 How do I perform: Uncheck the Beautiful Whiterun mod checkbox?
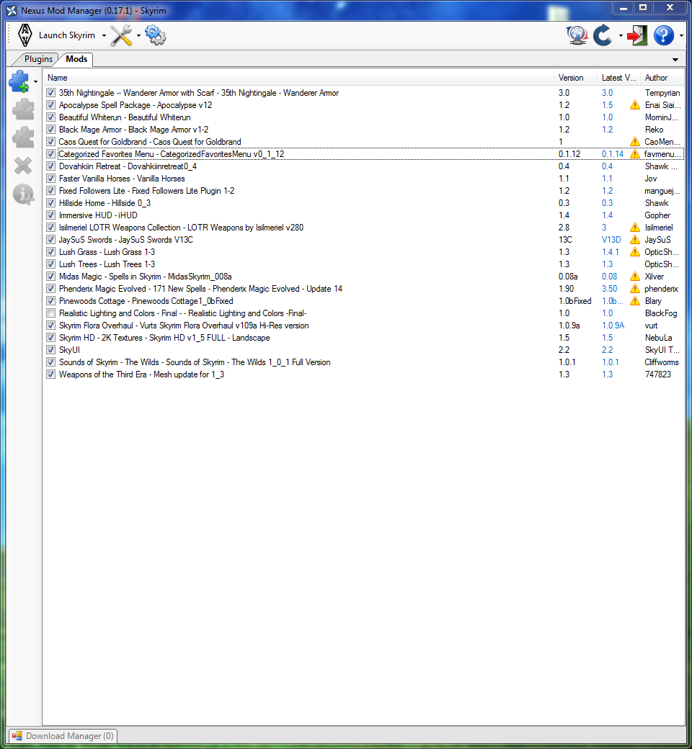50,117
